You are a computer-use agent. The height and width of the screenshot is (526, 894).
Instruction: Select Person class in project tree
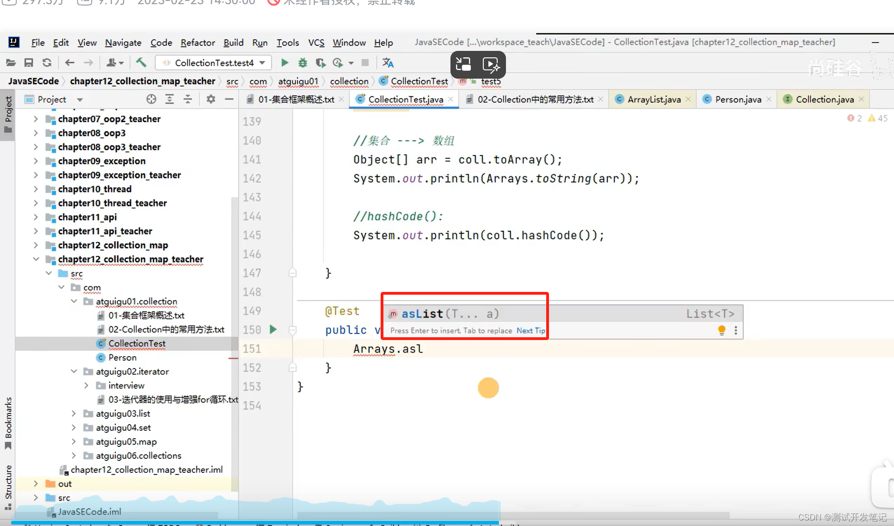click(x=122, y=358)
